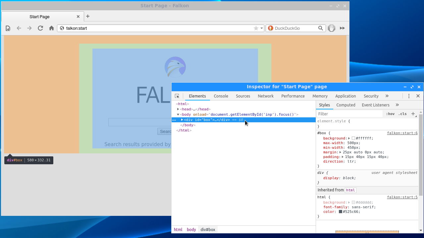Click the Styles Filter input

[x=349, y=114]
